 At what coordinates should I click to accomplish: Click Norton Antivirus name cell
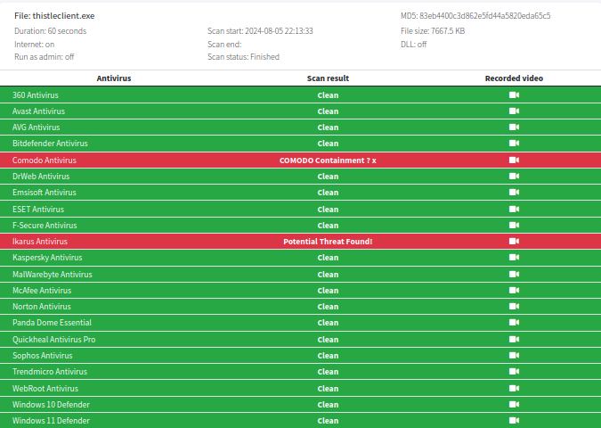click(x=41, y=307)
